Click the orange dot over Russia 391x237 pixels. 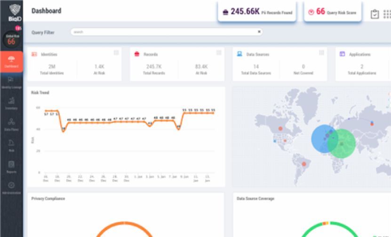[372, 124]
